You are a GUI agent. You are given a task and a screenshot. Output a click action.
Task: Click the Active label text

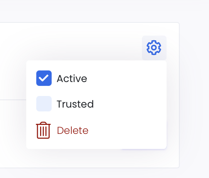[x=72, y=79]
